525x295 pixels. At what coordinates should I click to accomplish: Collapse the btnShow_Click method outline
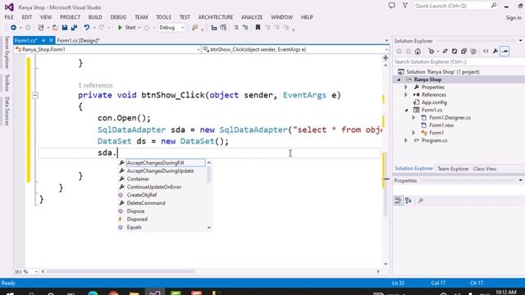(x=34, y=95)
